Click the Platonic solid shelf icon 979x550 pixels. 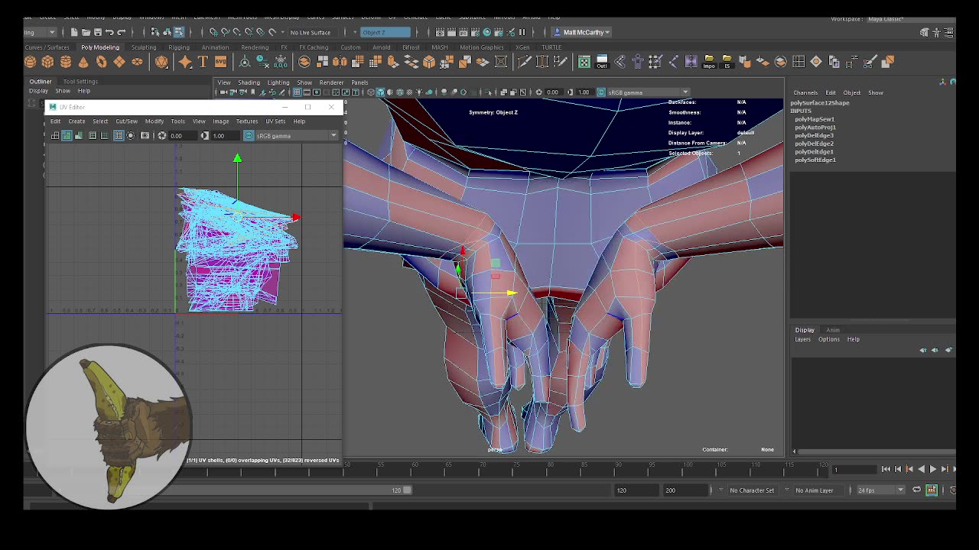tap(161, 62)
